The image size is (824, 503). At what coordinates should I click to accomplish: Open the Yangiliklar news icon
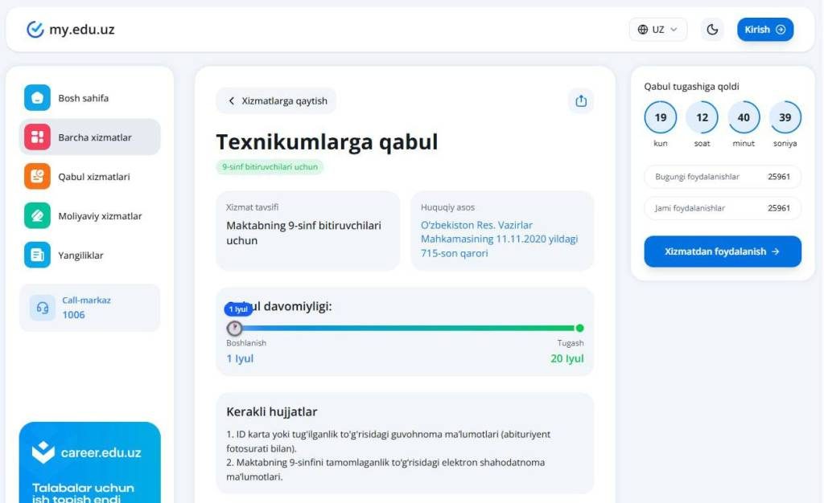click(37, 255)
